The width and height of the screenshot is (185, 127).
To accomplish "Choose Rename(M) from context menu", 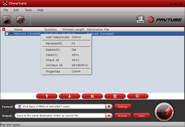I will (66, 44).
